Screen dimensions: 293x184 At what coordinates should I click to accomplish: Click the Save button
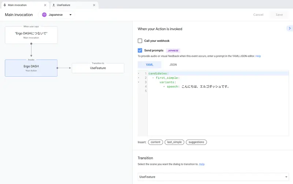tap(279, 15)
